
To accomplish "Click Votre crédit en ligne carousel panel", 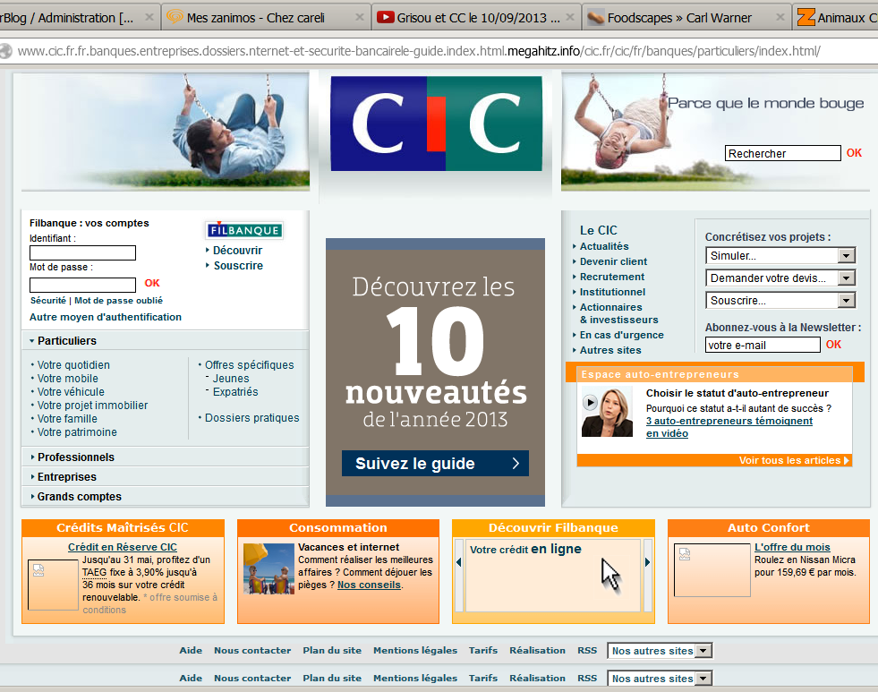I will click(x=553, y=576).
